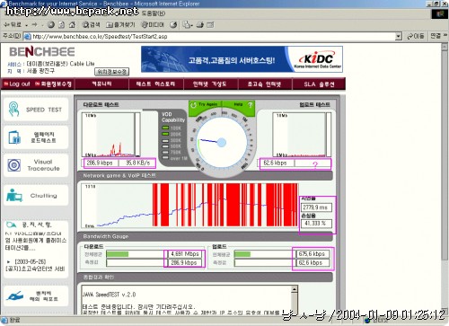Click the edit member info (회원정보수정) link
Image resolution: width=449 pixels, height=326 pixels.
click(54, 84)
